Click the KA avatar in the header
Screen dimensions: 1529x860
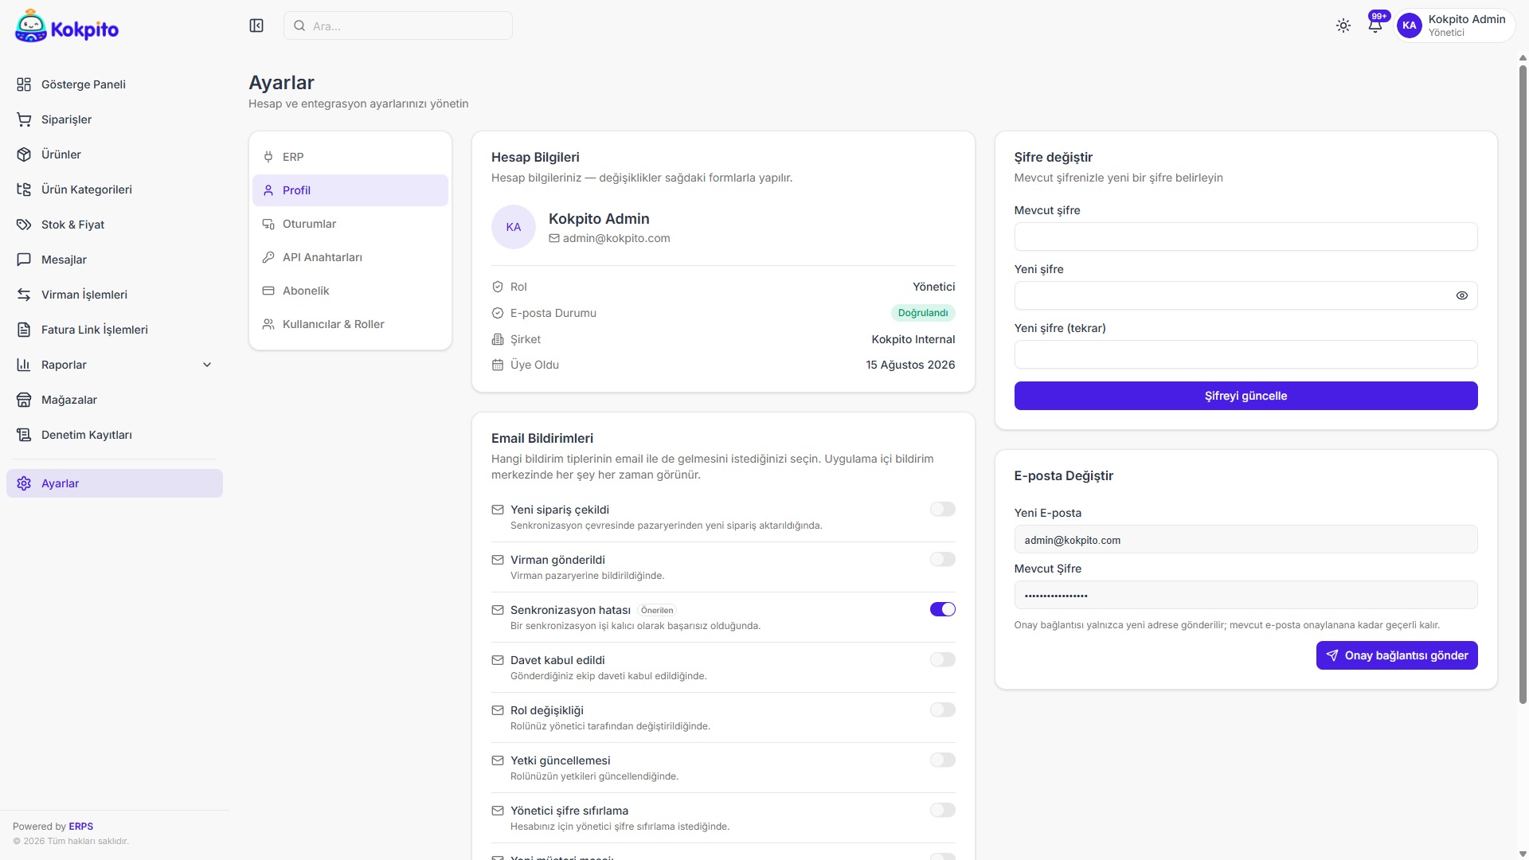tap(1410, 25)
